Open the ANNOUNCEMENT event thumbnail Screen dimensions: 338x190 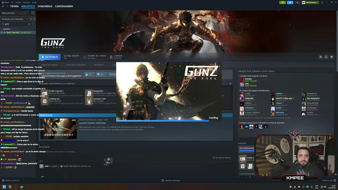(x=59, y=129)
